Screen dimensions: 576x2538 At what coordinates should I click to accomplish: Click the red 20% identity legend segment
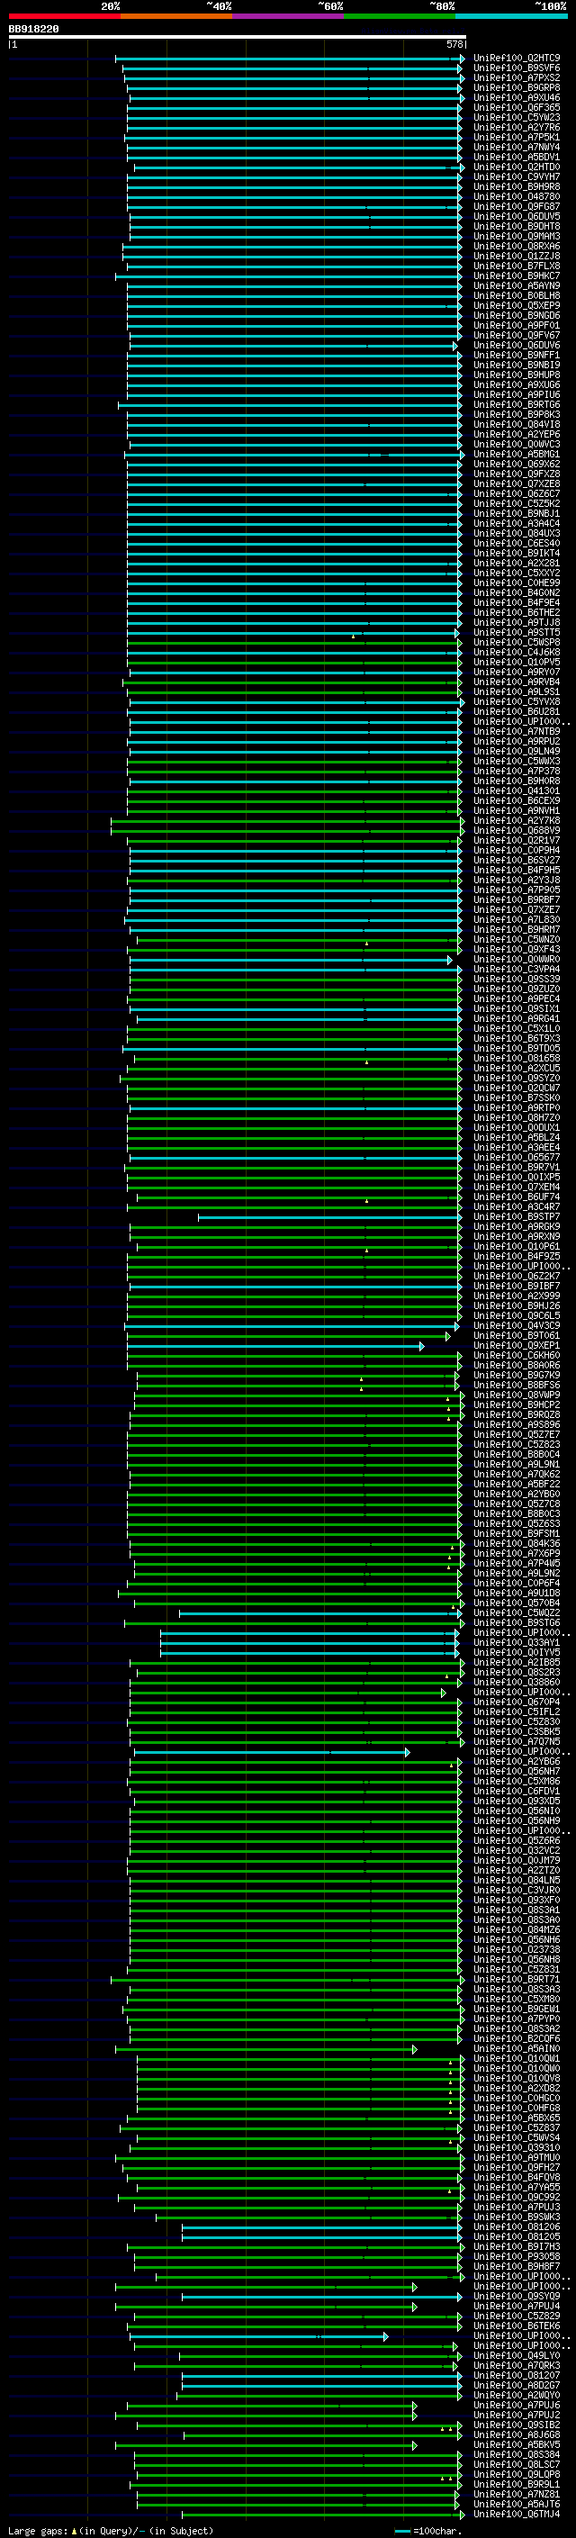tap(64, 16)
